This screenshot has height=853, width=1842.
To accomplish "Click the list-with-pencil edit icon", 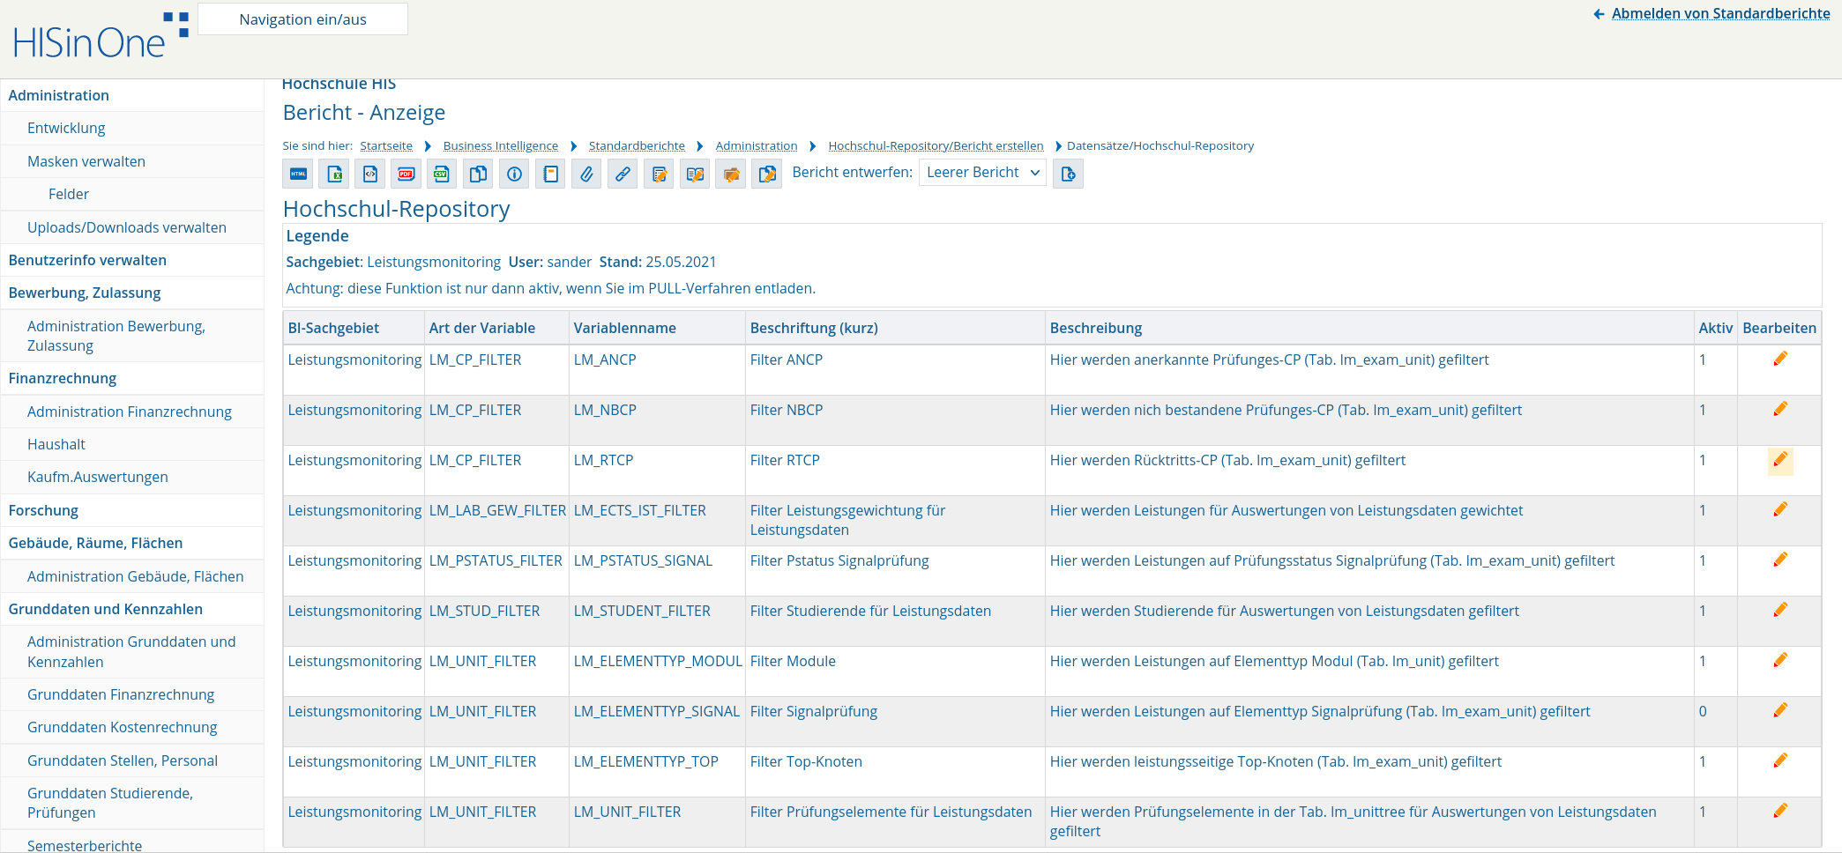I will tap(659, 174).
